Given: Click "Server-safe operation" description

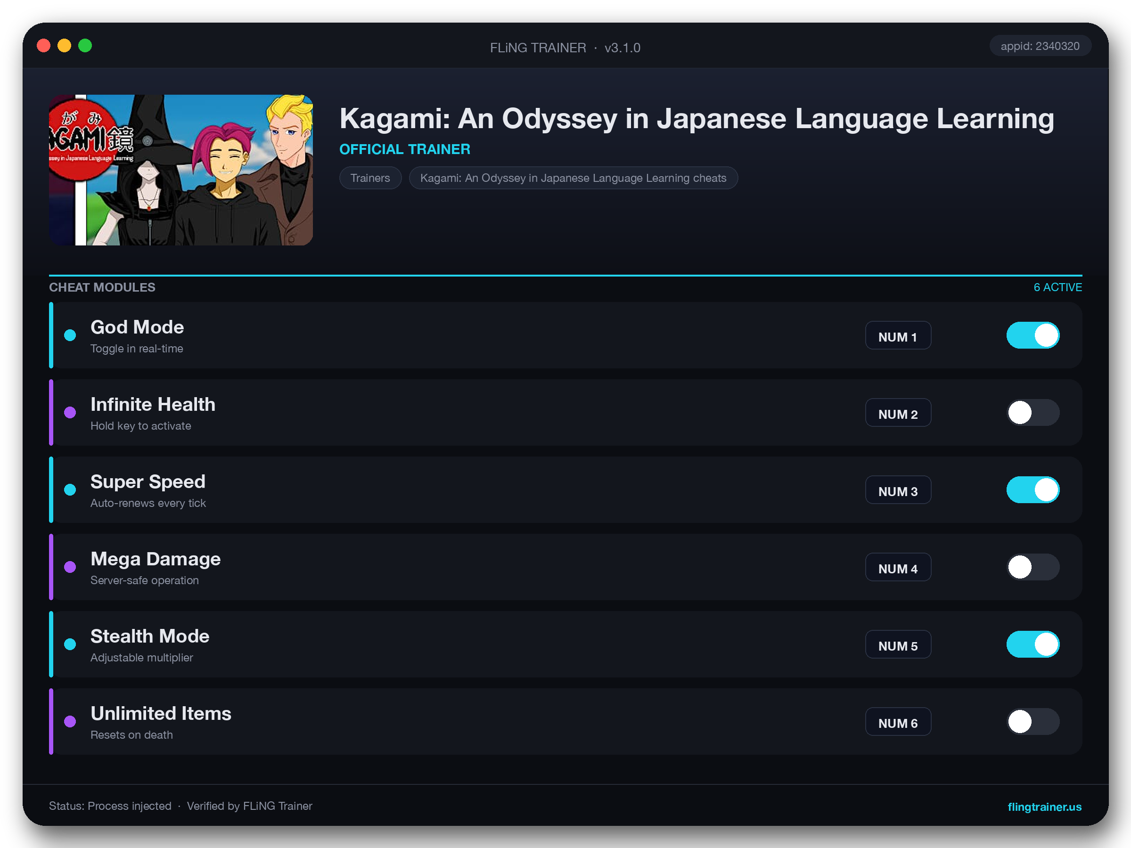Looking at the screenshot, I should point(144,580).
